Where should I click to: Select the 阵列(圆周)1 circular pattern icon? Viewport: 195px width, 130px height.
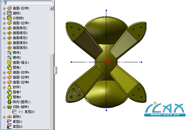click(9, 102)
